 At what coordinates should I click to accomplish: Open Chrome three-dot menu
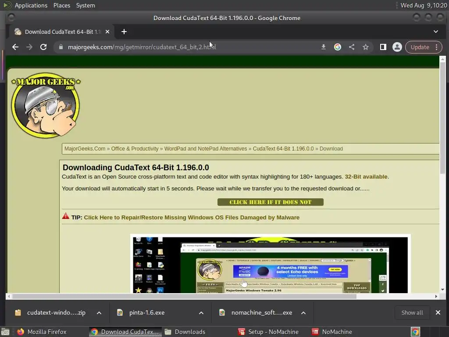(436, 47)
